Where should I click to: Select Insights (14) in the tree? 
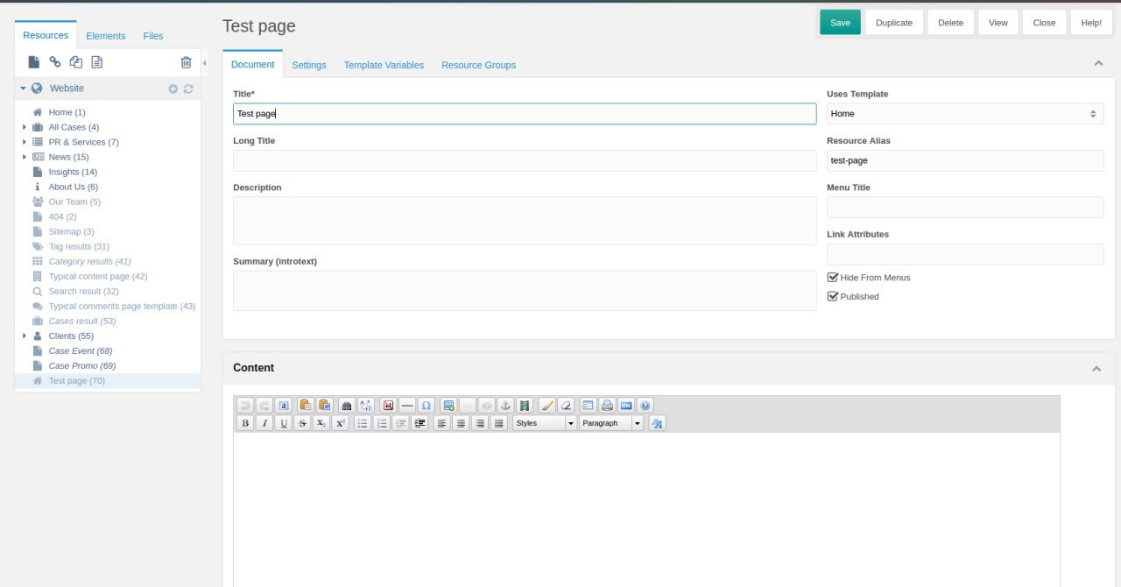pyautogui.click(x=73, y=172)
